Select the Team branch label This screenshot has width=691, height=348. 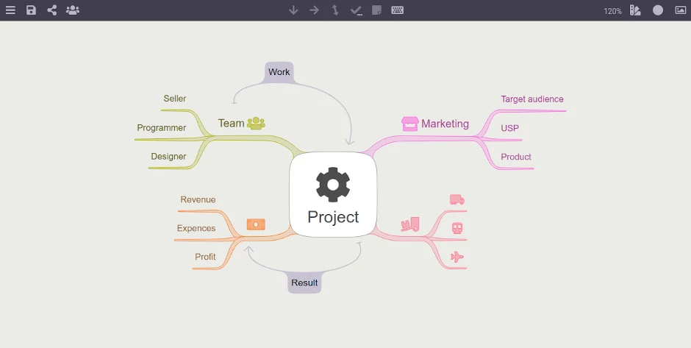click(x=231, y=123)
